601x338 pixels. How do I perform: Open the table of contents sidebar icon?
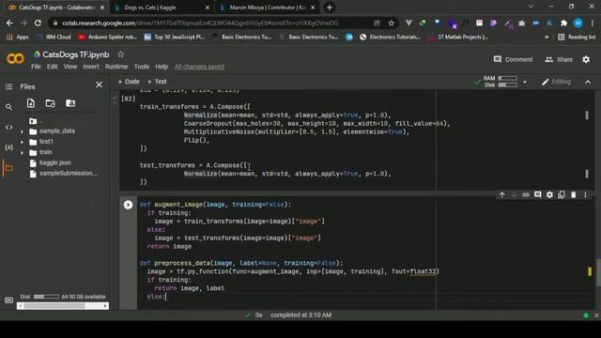pyautogui.click(x=8, y=86)
